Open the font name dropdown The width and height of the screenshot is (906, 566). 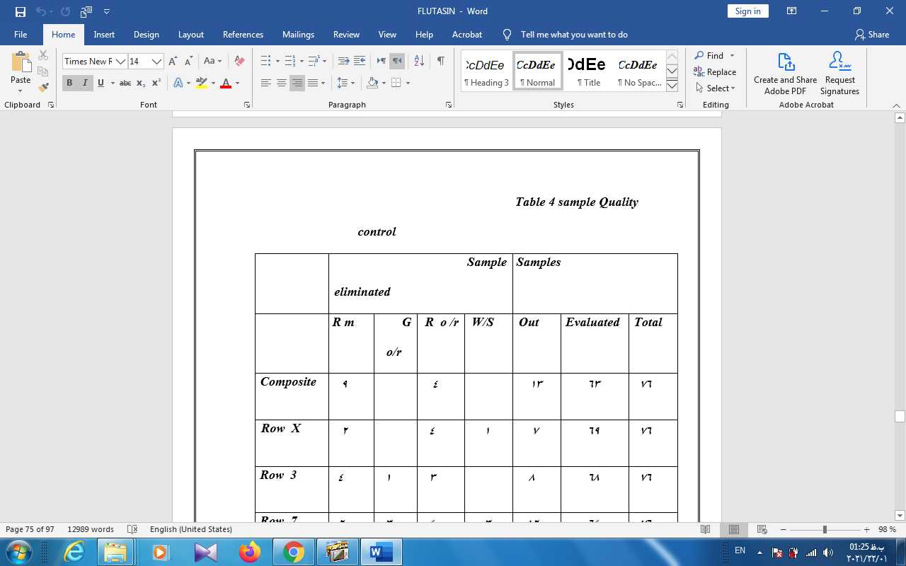click(120, 62)
